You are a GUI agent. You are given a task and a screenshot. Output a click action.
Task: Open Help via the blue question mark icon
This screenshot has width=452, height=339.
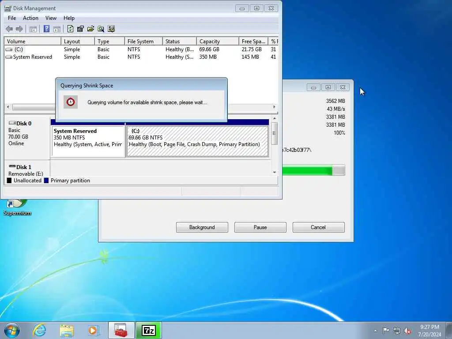(46, 29)
